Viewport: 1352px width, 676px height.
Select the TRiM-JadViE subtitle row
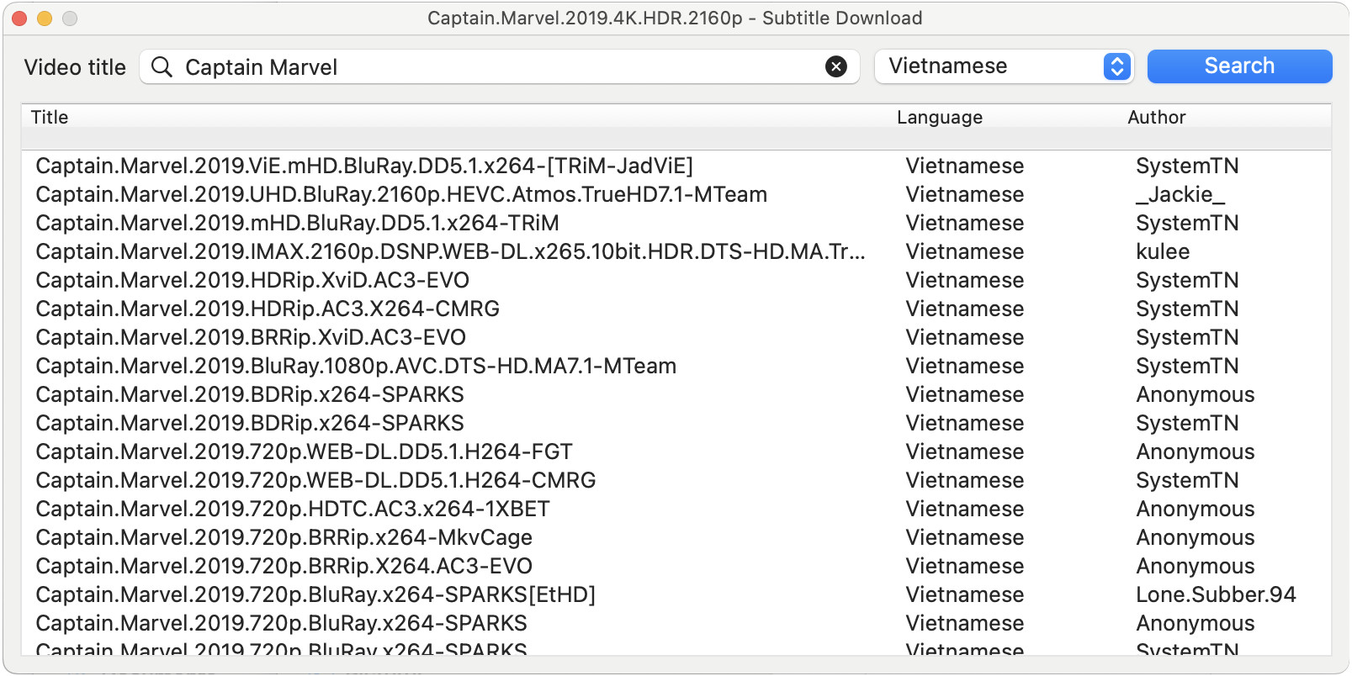(x=364, y=166)
